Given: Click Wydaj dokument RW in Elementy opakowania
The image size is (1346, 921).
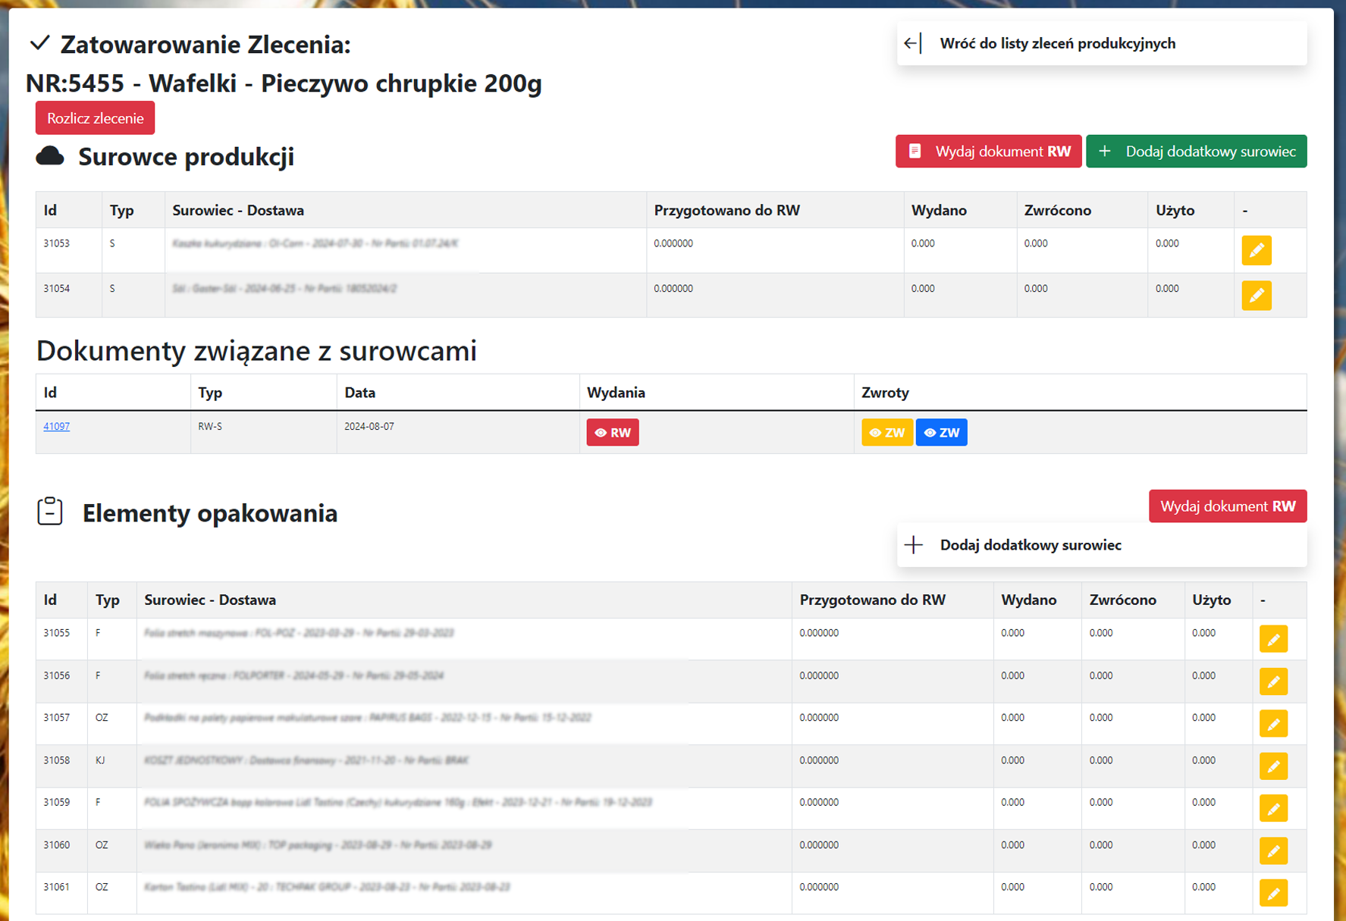Looking at the screenshot, I should (x=1227, y=506).
